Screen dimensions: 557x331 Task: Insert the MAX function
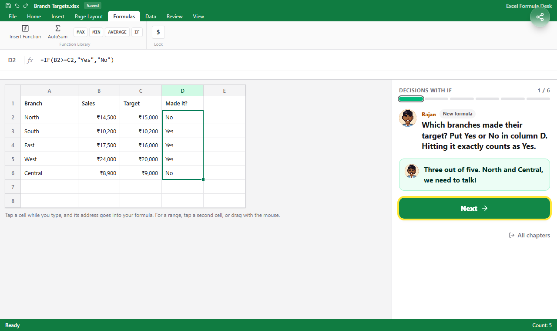click(81, 32)
